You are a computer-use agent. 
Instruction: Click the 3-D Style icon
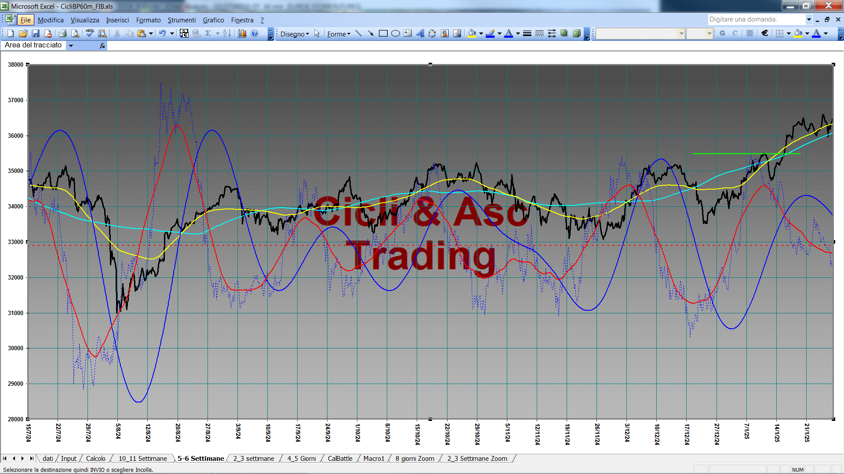[576, 33]
